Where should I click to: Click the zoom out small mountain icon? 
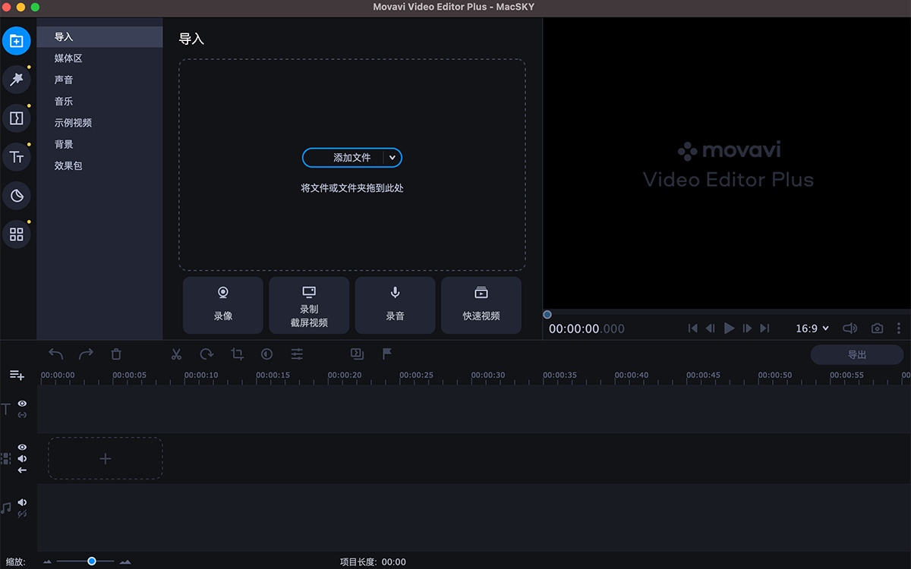pyautogui.click(x=47, y=561)
